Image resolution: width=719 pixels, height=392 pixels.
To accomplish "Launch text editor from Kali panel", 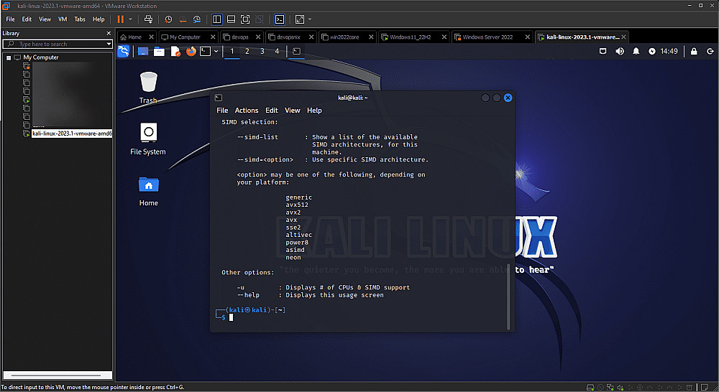I will click(175, 51).
